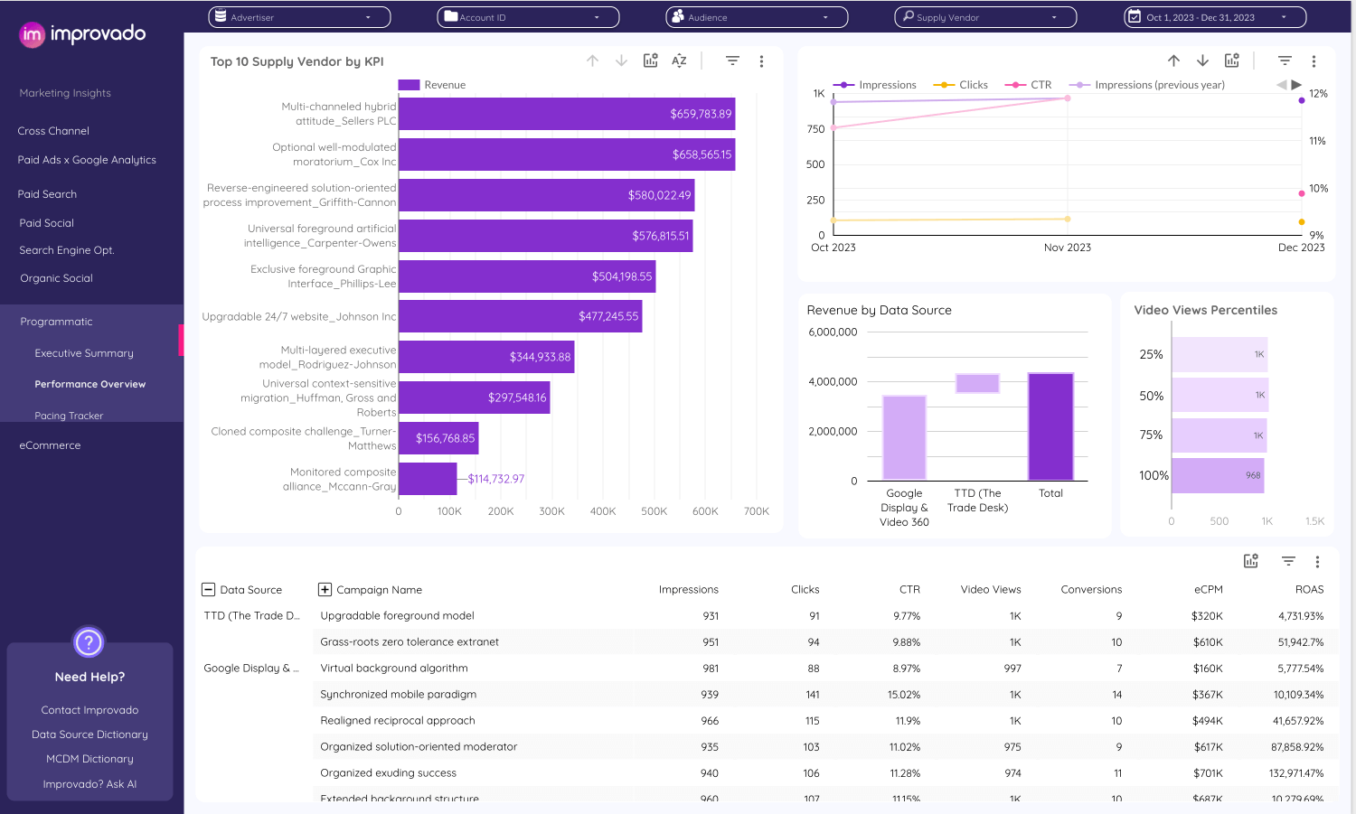
Task: Open three-dot menu on Top 10 Supply Vendor chart
Action: point(761,61)
